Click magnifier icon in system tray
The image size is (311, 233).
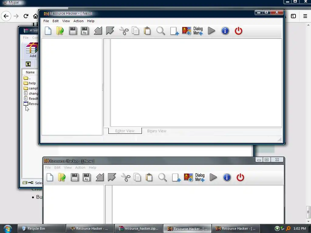tap(288, 229)
